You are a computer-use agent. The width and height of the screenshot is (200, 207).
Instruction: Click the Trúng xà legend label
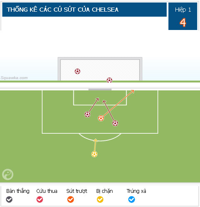[x=136, y=191]
